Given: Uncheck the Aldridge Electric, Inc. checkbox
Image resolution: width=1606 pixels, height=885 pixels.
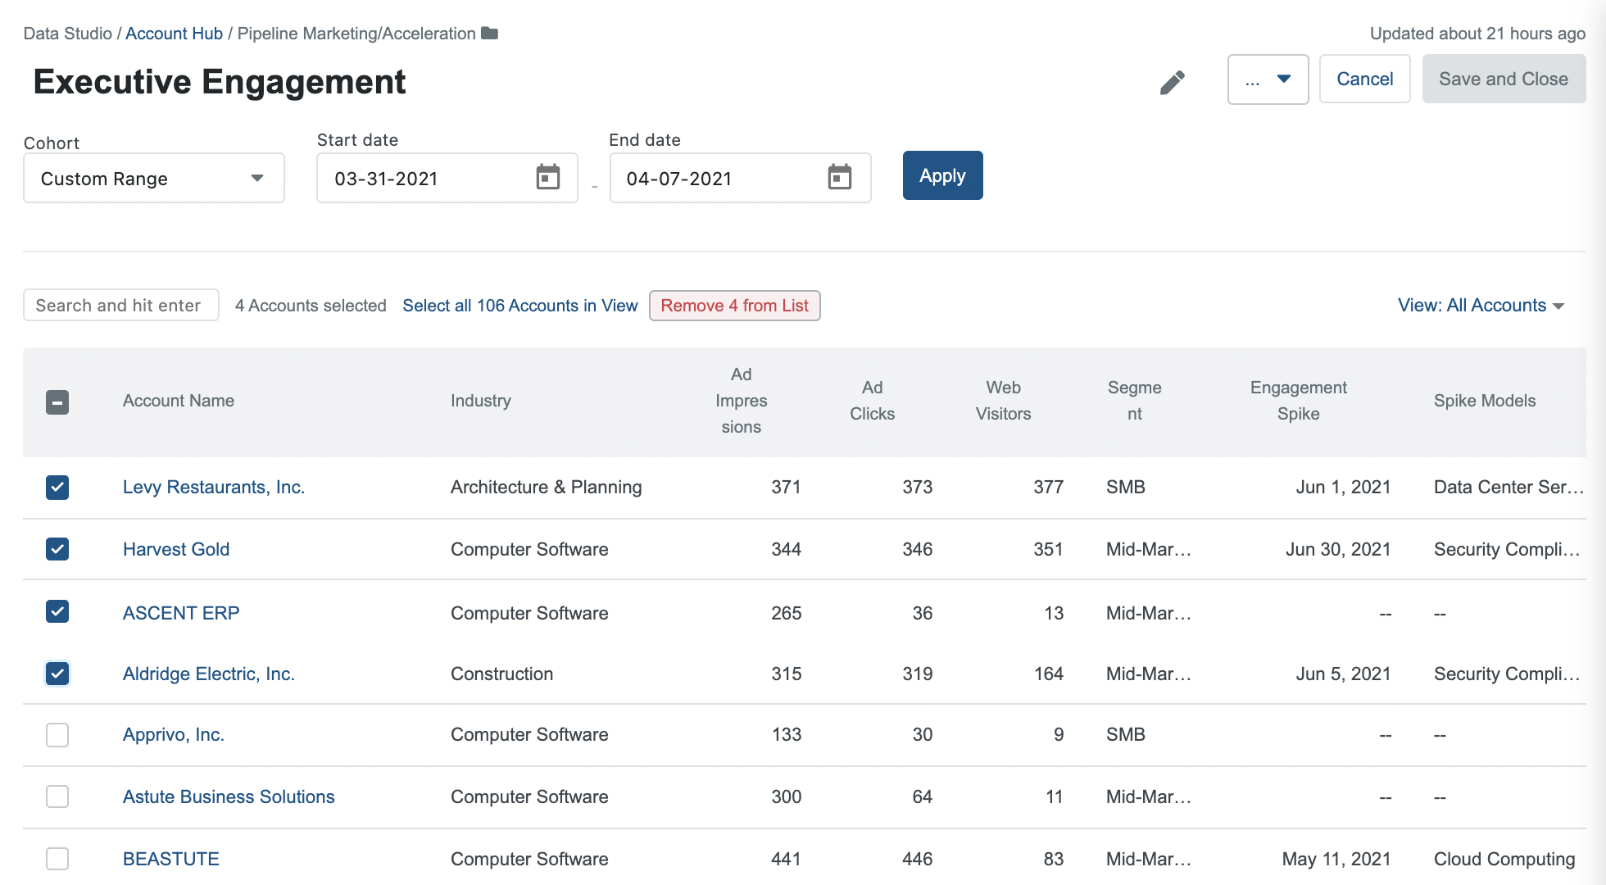Looking at the screenshot, I should pyautogui.click(x=57, y=674).
